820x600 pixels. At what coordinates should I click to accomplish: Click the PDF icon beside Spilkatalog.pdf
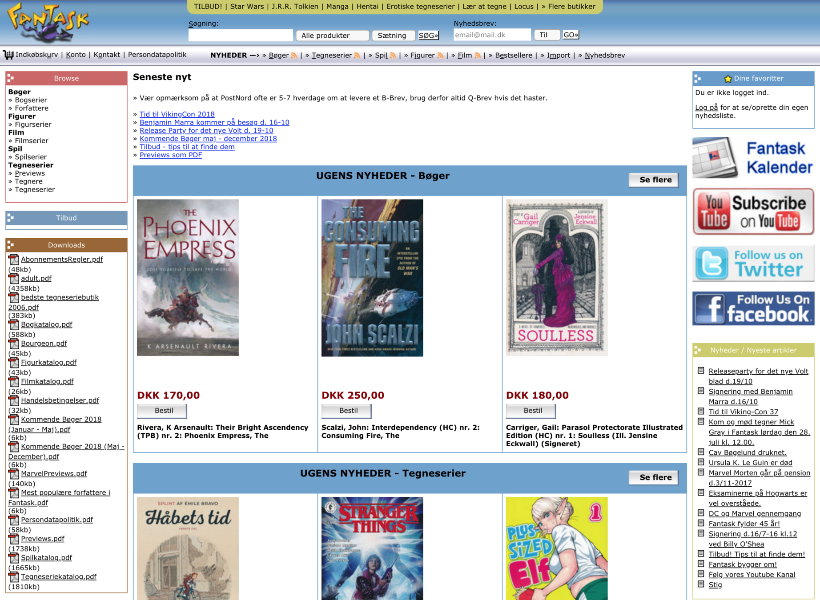click(14, 558)
